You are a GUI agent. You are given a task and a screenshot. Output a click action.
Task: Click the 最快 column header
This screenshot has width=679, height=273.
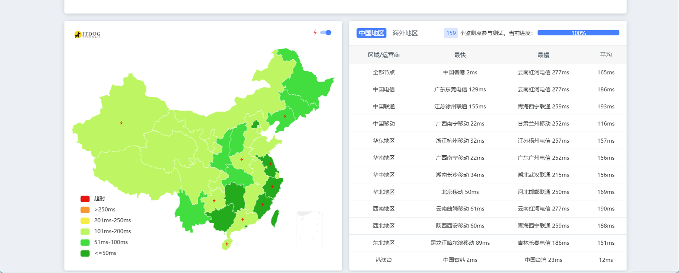[x=460, y=55]
